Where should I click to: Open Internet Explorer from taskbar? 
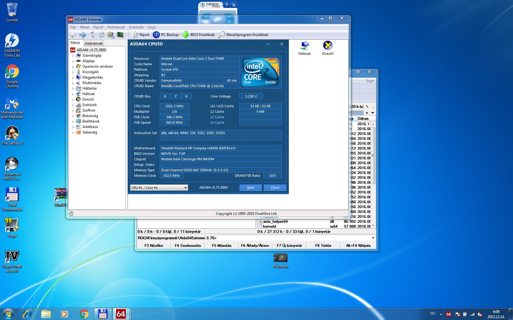tap(27, 314)
